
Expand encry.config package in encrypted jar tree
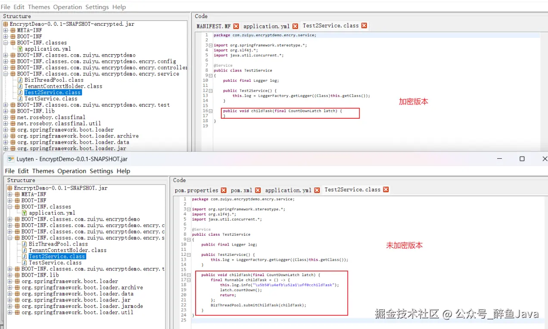tap(6, 61)
